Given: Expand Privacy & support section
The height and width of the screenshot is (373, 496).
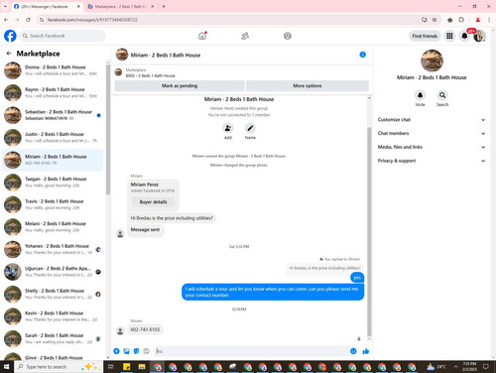Looking at the screenshot, I should (432, 161).
